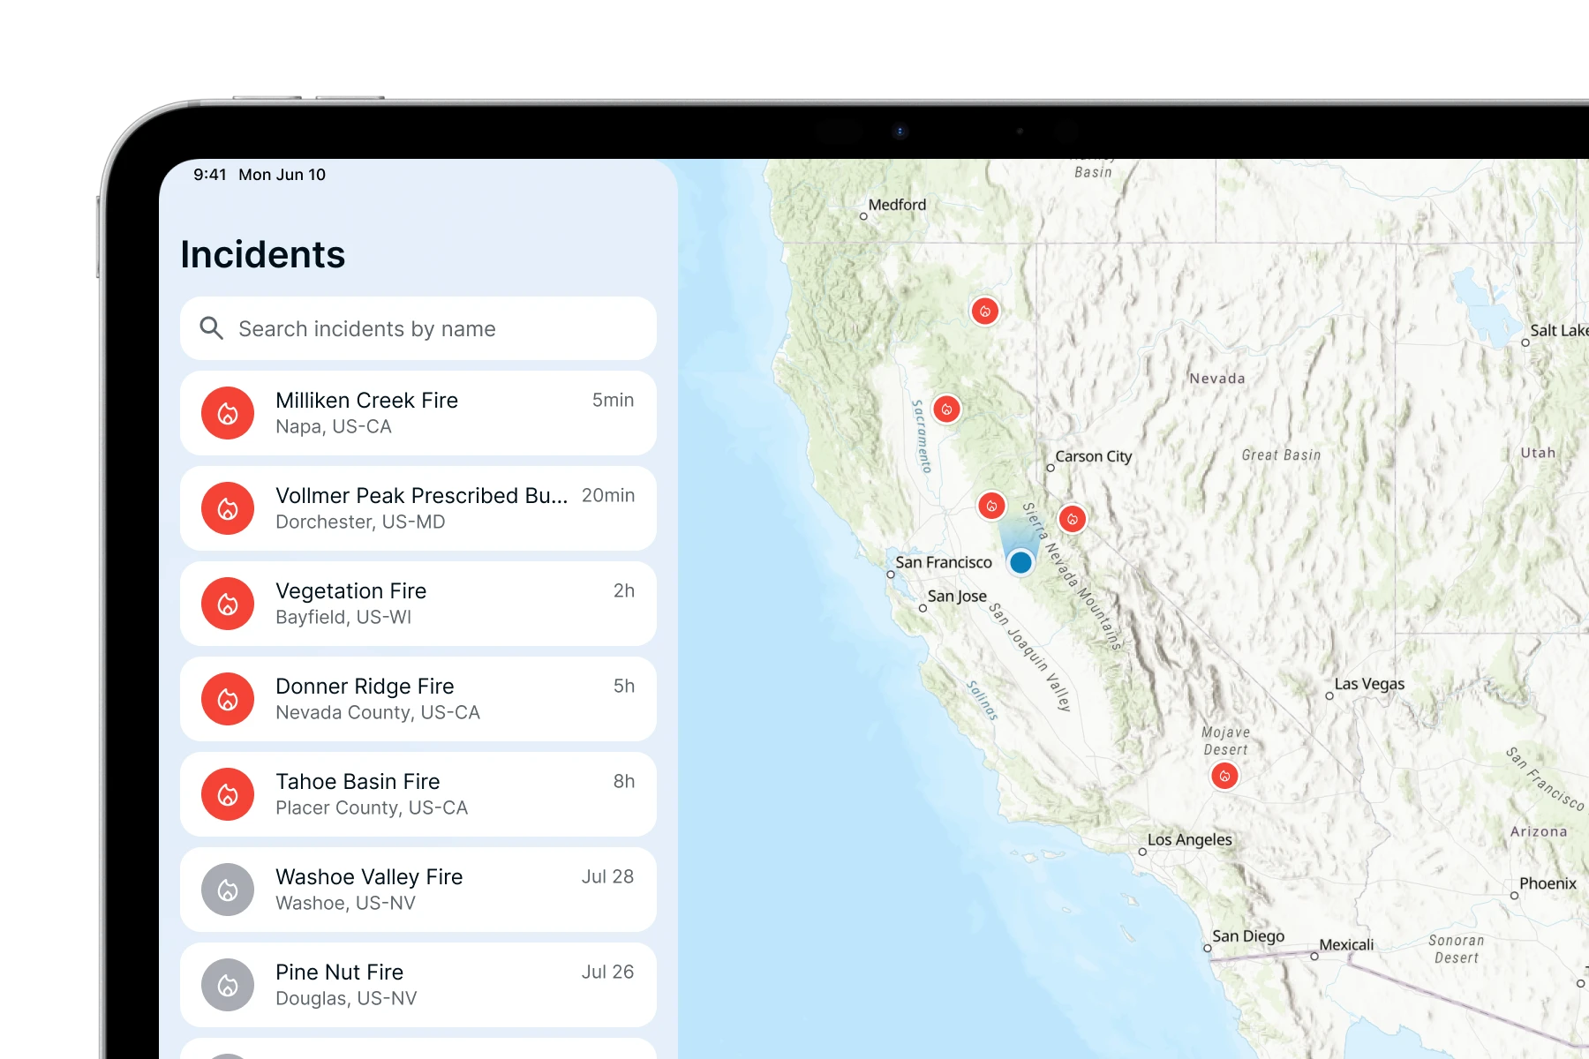Select the Tahoe Basin Fire icon

[x=228, y=793]
